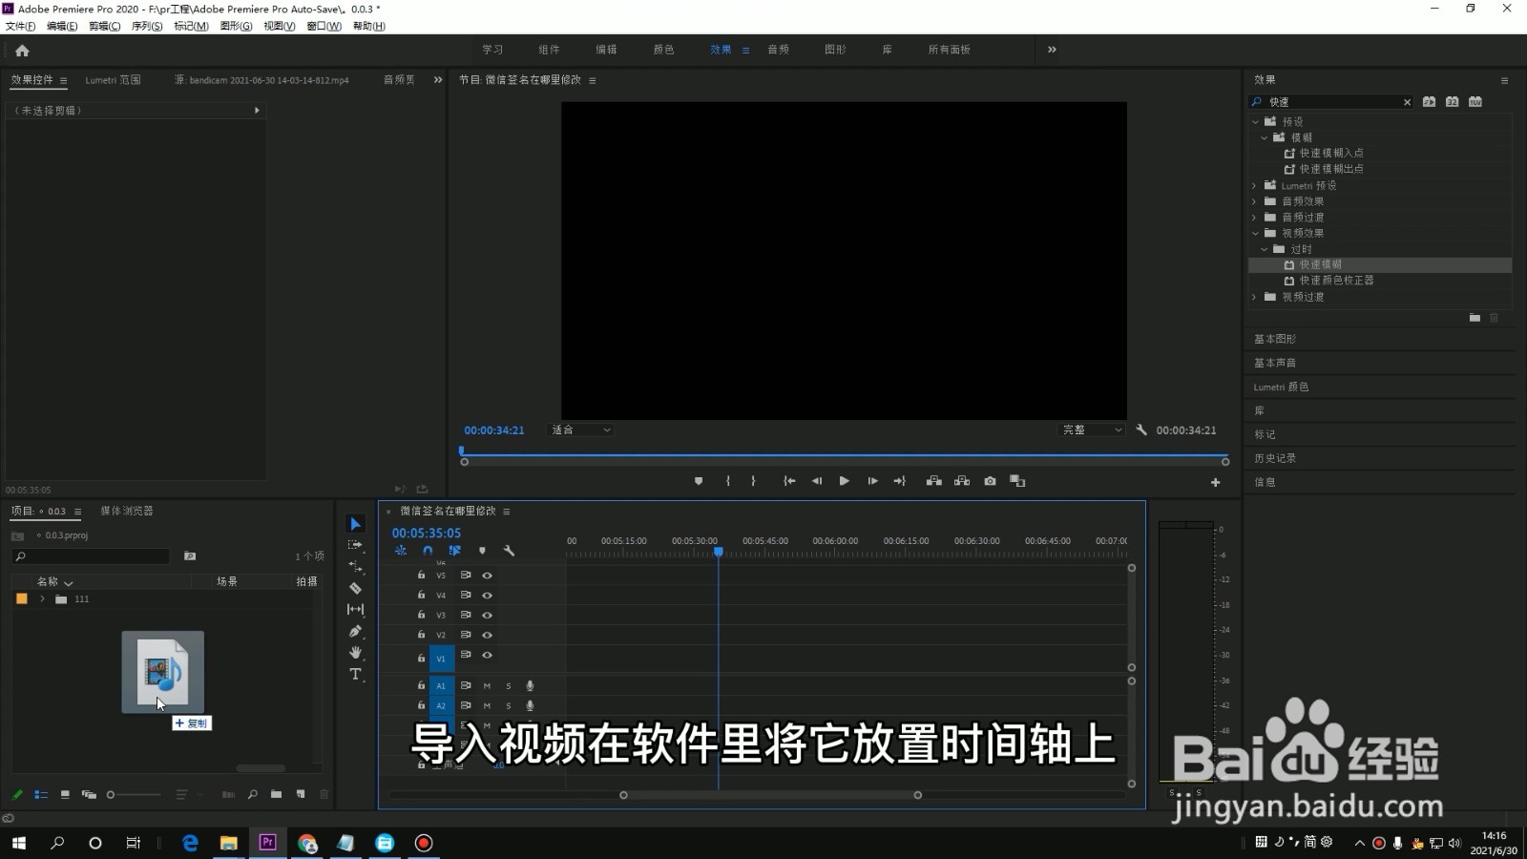Step back one frame

coord(817,481)
